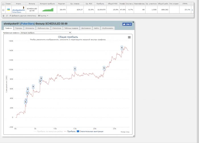Toggle Значительные выигрыши blue legend swatch
The image size is (199, 143).
(x=78, y=132)
